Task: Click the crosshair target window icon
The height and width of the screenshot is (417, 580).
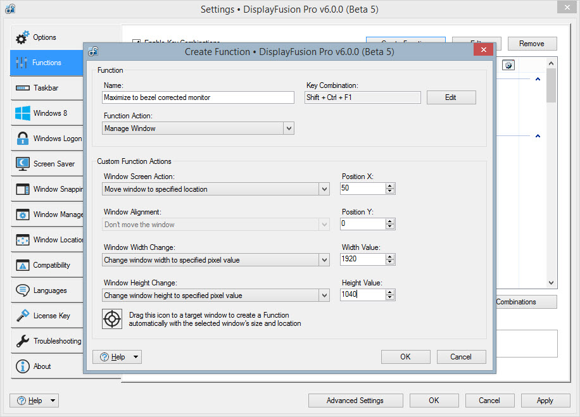Action: pyautogui.click(x=113, y=319)
